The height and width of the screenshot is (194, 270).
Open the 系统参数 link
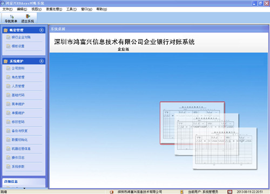pos(18,167)
